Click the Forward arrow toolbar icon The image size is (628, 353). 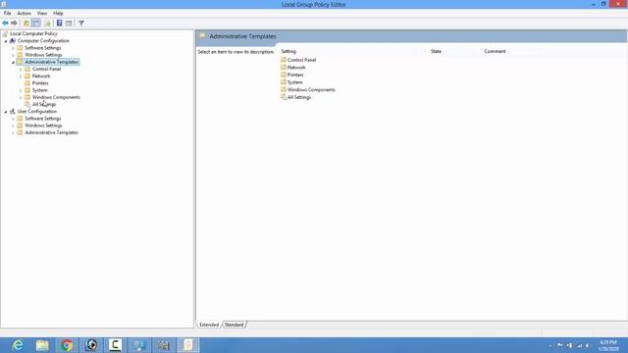tap(14, 24)
